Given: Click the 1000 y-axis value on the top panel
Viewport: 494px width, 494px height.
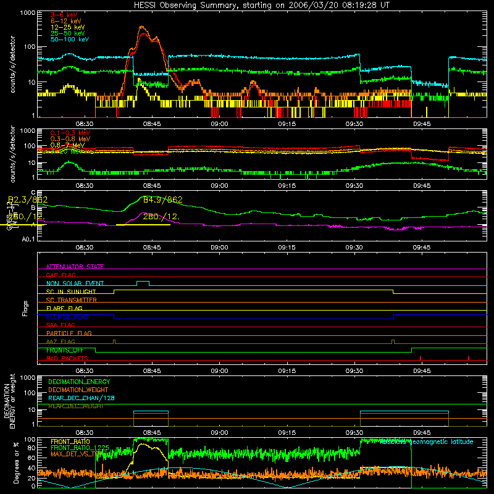Looking at the screenshot, I should pos(28,13).
